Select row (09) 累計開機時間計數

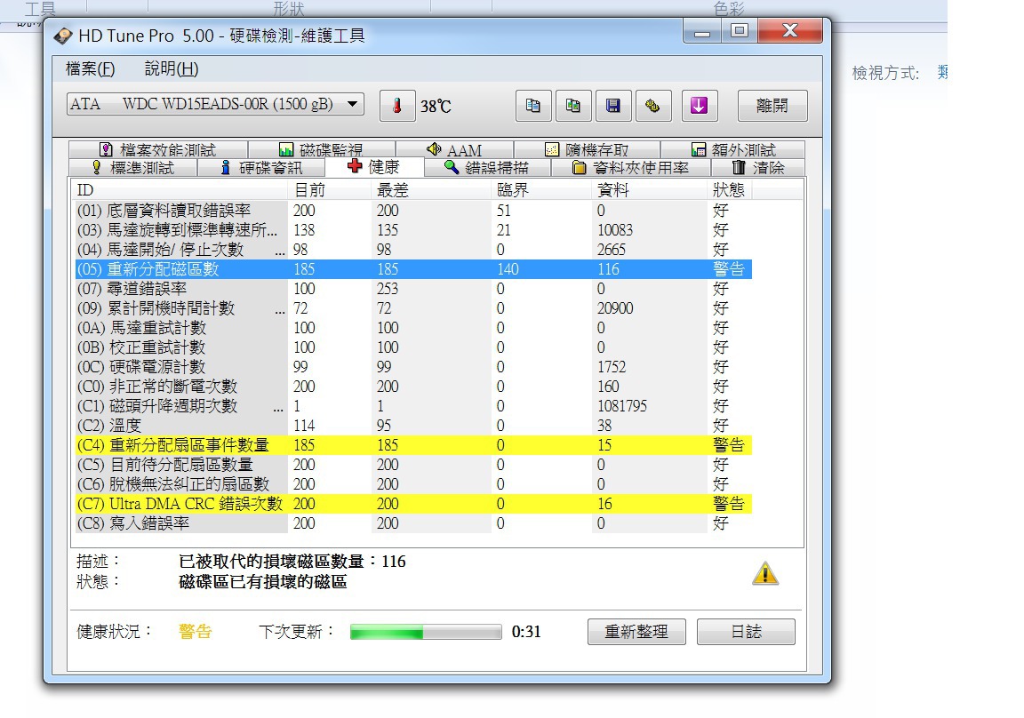[413, 308]
